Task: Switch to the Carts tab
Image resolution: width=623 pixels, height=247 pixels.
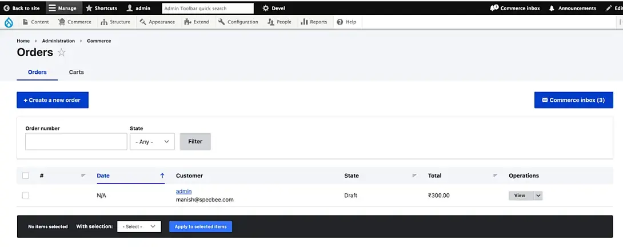Action: tap(76, 72)
